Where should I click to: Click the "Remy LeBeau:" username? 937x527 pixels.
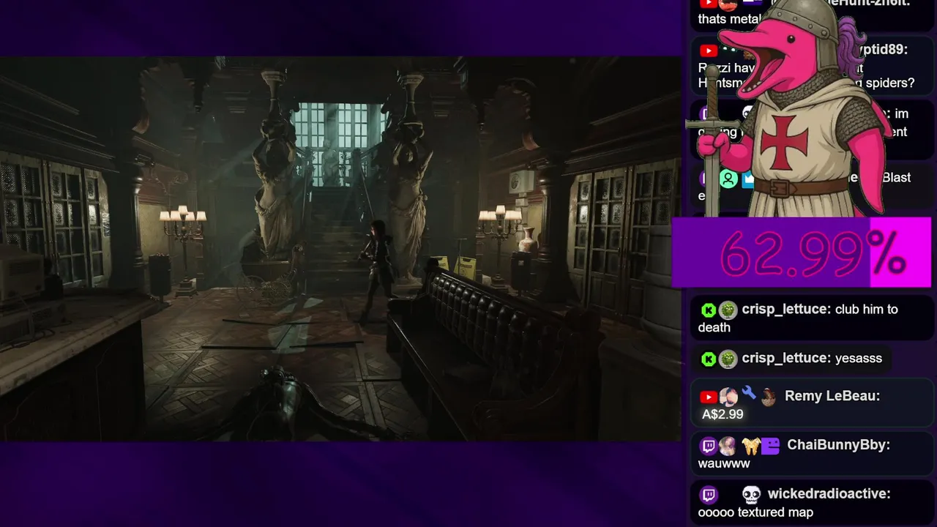[832, 396]
